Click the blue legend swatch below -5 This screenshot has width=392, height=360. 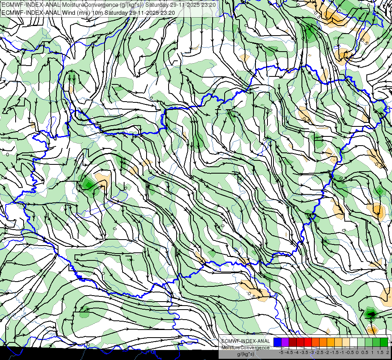pos(277,342)
